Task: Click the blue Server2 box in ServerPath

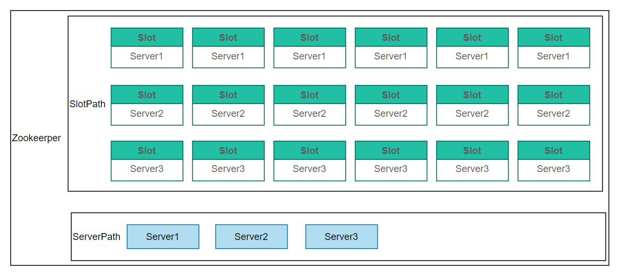Action: (x=251, y=237)
